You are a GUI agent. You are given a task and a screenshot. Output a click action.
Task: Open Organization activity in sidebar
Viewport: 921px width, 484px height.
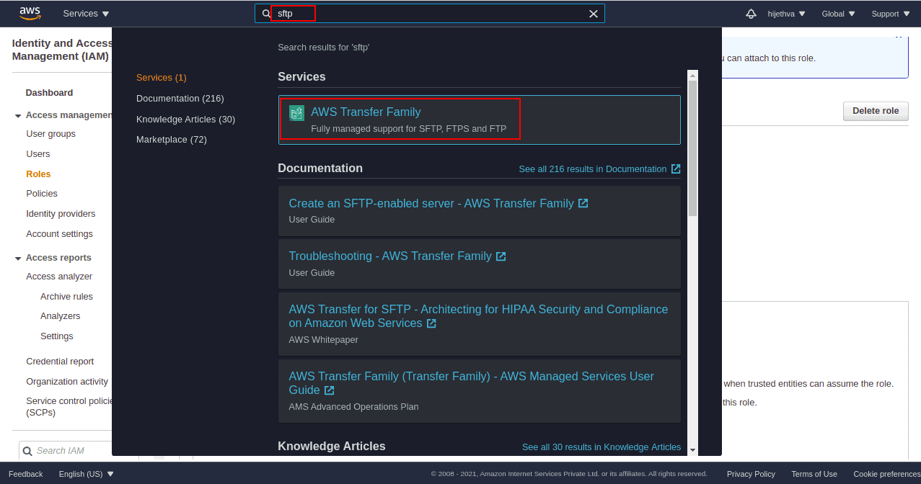67,382
